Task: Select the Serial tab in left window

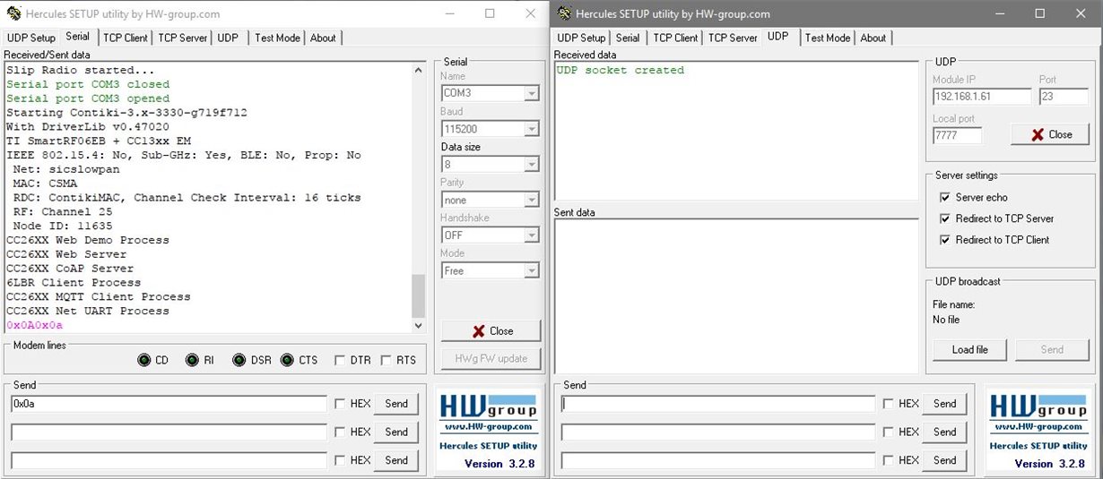Action: [x=78, y=37]
